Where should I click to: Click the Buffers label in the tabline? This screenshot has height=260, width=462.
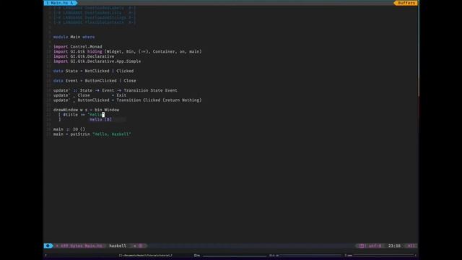click(x=406, y=3)
